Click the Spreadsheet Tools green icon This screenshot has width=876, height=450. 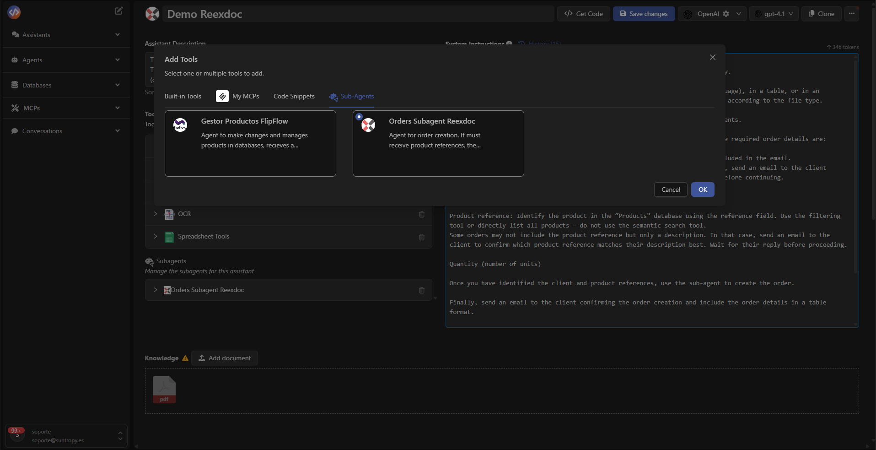click(x=169, y=237)
